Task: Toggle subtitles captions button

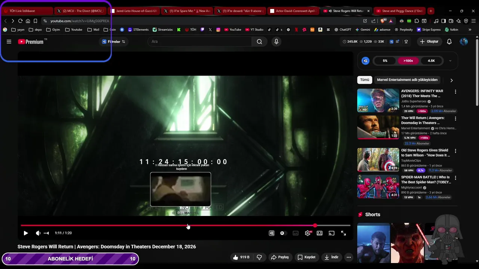Action: pyautogui.click(x=296, y=233)
